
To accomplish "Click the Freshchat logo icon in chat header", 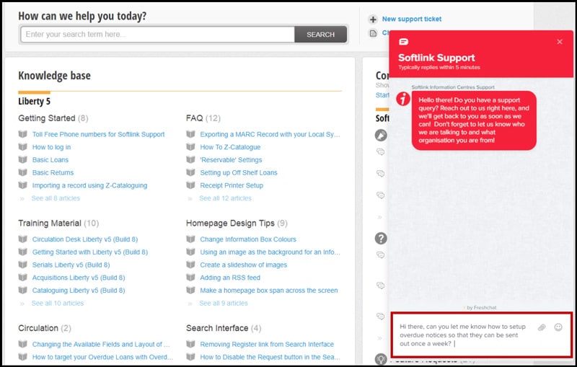I will click(x=403, y=42).
